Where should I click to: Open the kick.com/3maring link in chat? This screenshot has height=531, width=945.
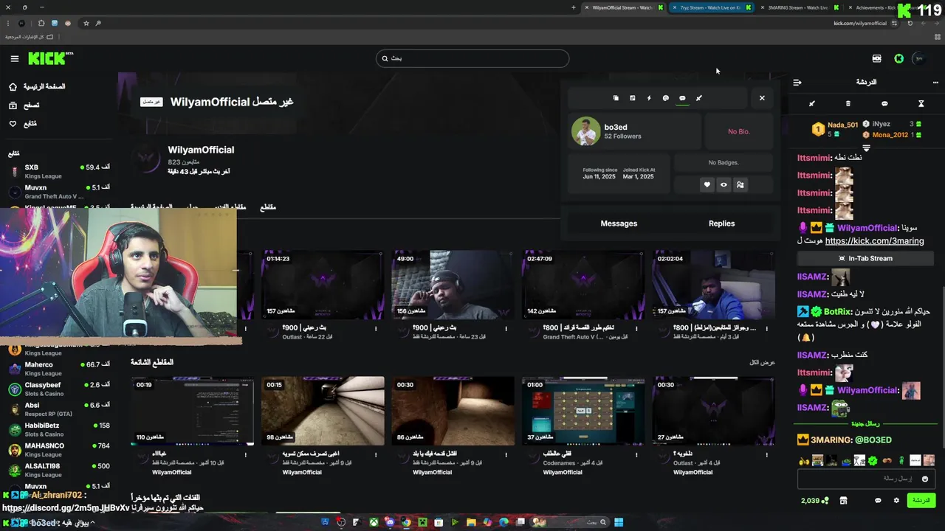[x=874, y=241]
